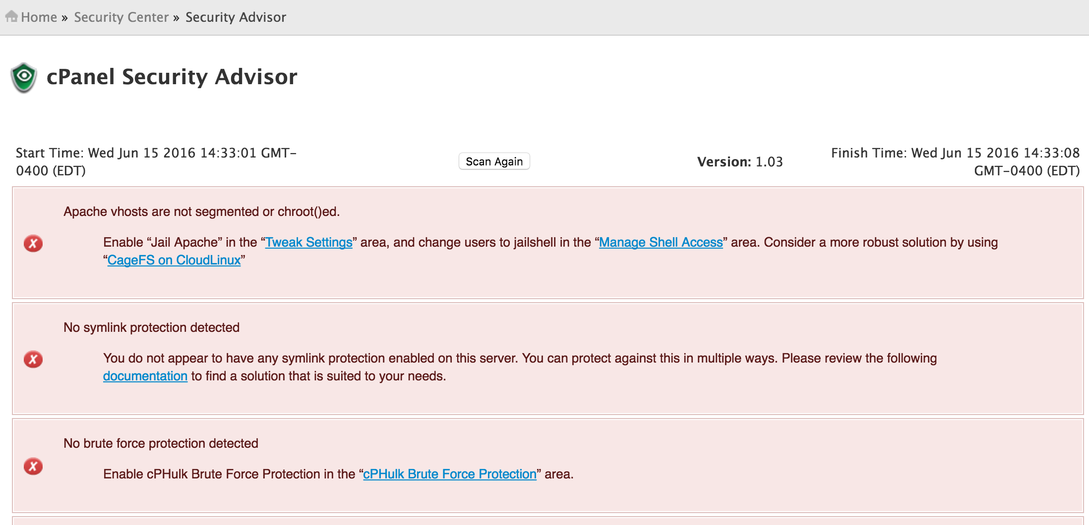
Task: Select Security Advisor breadcrumb item
Action: click(x=236, y=17)
